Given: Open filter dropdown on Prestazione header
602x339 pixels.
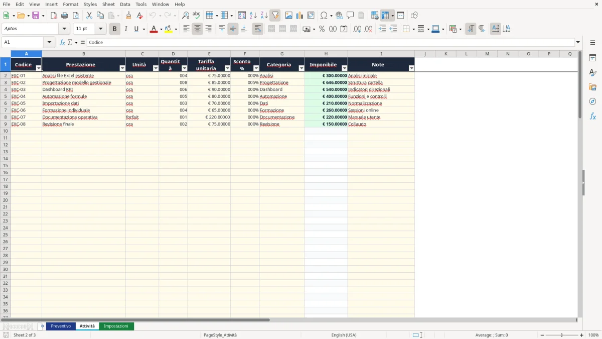Looking at the screenshot, I should [x=122, y=68].
